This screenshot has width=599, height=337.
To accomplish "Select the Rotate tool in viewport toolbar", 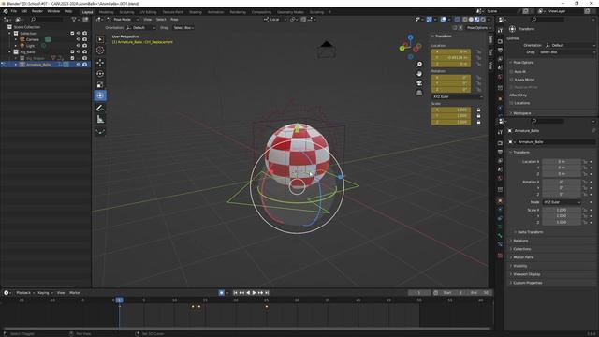I will pos(100,73).
